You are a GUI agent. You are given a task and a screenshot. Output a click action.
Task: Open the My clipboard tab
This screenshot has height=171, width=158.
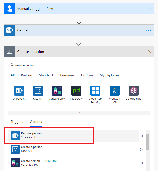pyautogui.click(x=110, y=75)
